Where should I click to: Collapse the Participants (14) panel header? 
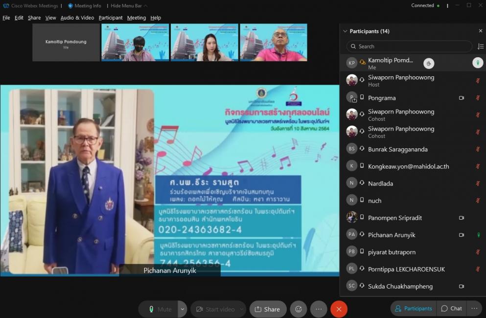click(x=345, y=31)
